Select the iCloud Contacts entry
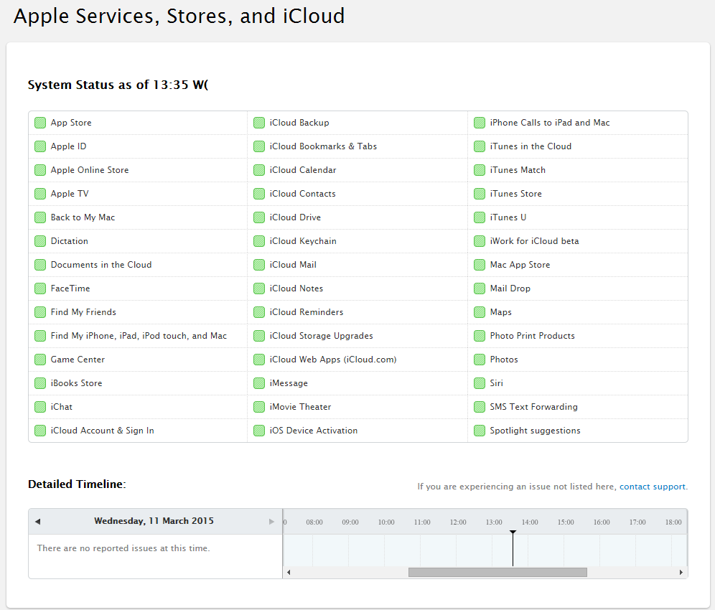The width and height of the screenshot is (715, 610). 357,194
